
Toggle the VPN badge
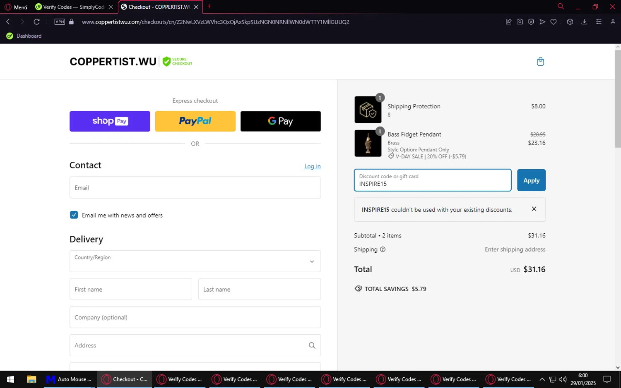point(60,22)
